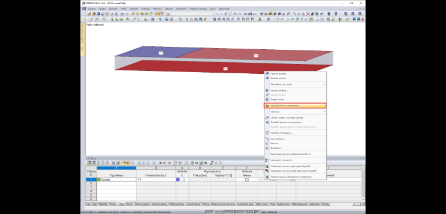Toggle UCHOP in the status bar
This screenshot has width=446, height=214.
click(210, 212)
